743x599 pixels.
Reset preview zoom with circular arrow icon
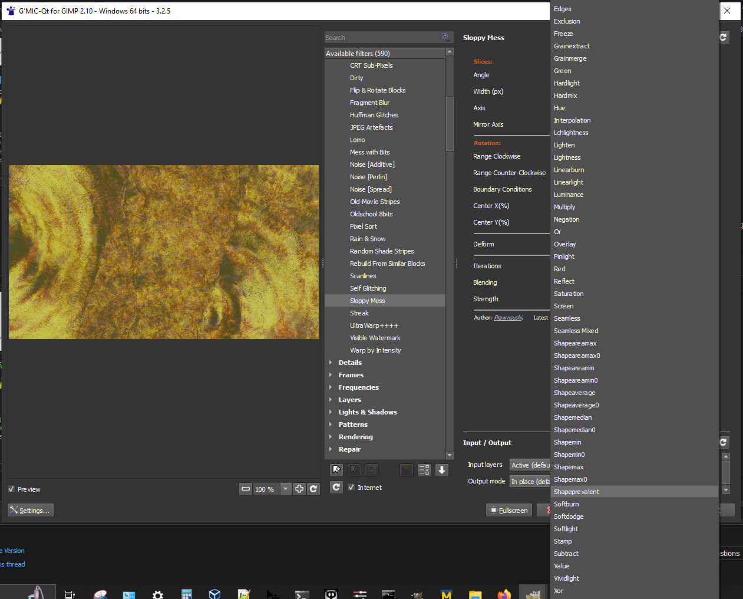[x=313, y=489]
